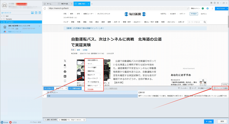Image resolution: width=229 pixels, height=124 pixels.
Task: Open the 高速スクレイピング link in the sidebar
Action: (15, 32)
